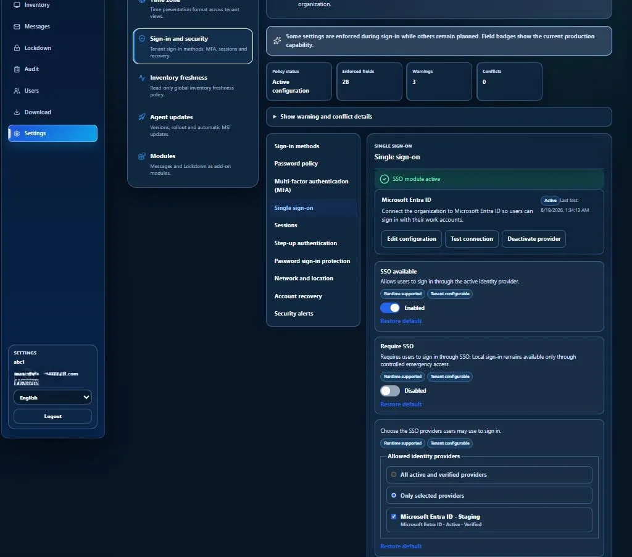Viewport: 632px width, 557px height.
Task: Go to the Sessions section
Action: (313, 225)
